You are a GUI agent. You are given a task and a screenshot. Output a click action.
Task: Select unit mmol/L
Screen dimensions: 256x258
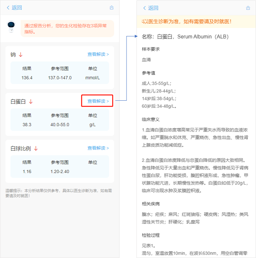pos(93,78)
